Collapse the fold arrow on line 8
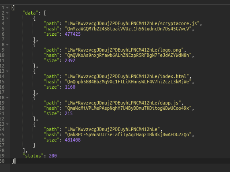The height and width of the screenshot is (172, 230). (7, 45)
